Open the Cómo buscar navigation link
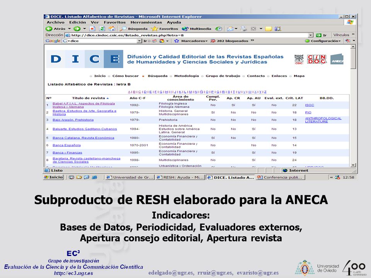371x278 pixels. pos(125,76)
